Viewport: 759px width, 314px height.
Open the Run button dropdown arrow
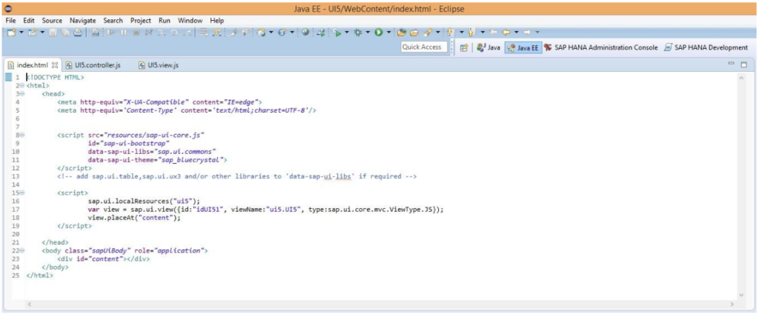coord(388,33)
